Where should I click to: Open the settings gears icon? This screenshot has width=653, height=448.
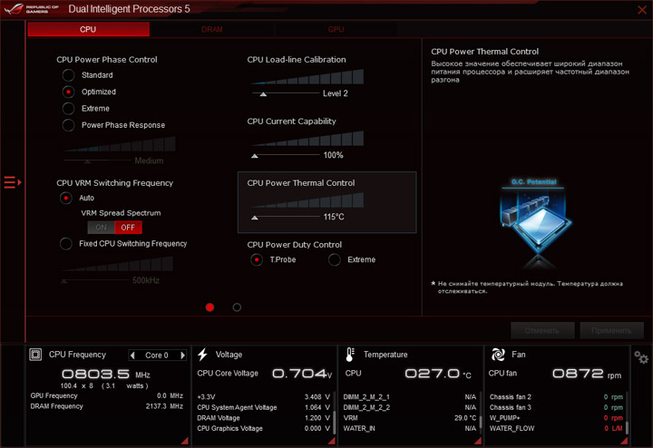click(x=641, y=357)
